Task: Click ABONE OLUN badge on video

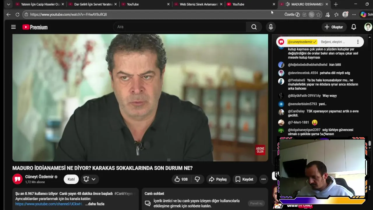Action: click(x=260, y=150)
